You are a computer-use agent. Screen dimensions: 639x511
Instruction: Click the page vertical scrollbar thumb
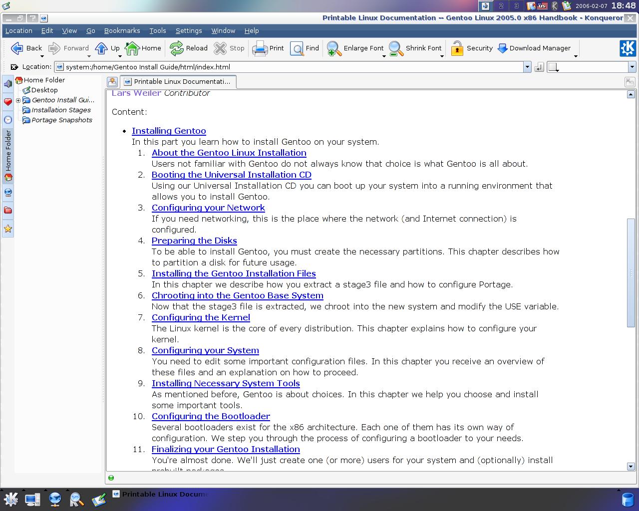(631, 273)
